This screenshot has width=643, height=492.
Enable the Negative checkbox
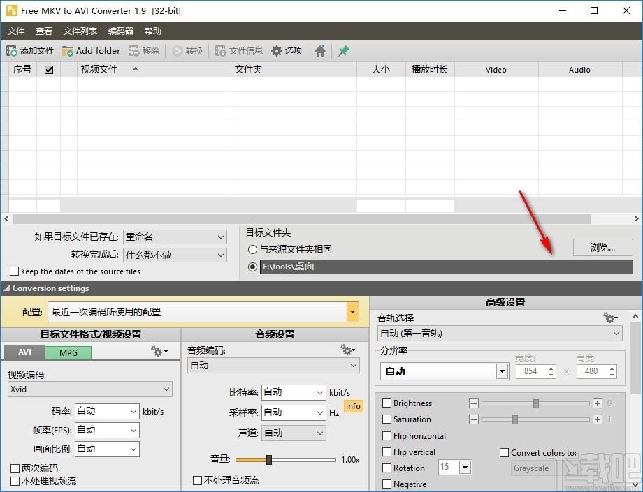pos(386,484)
